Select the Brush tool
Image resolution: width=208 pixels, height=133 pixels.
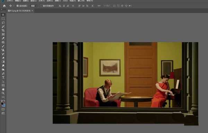[x=3, y=46]
